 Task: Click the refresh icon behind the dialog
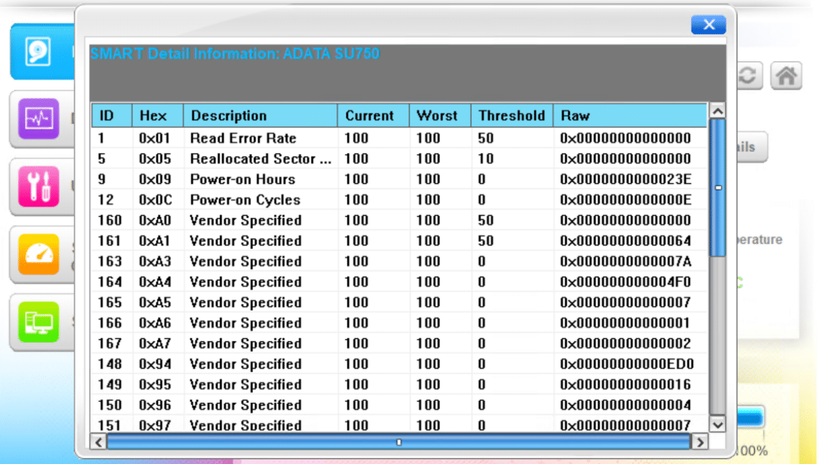tap(748, 76)
